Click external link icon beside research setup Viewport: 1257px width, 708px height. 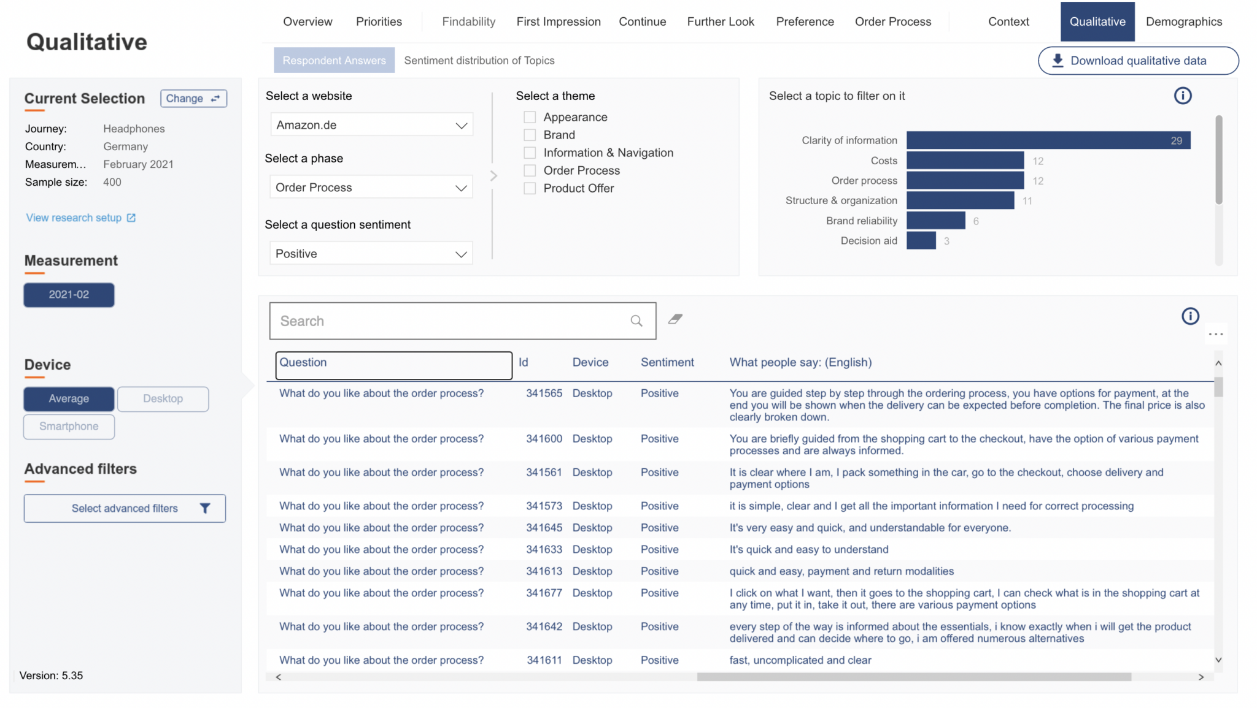click(x=131, y=218)
